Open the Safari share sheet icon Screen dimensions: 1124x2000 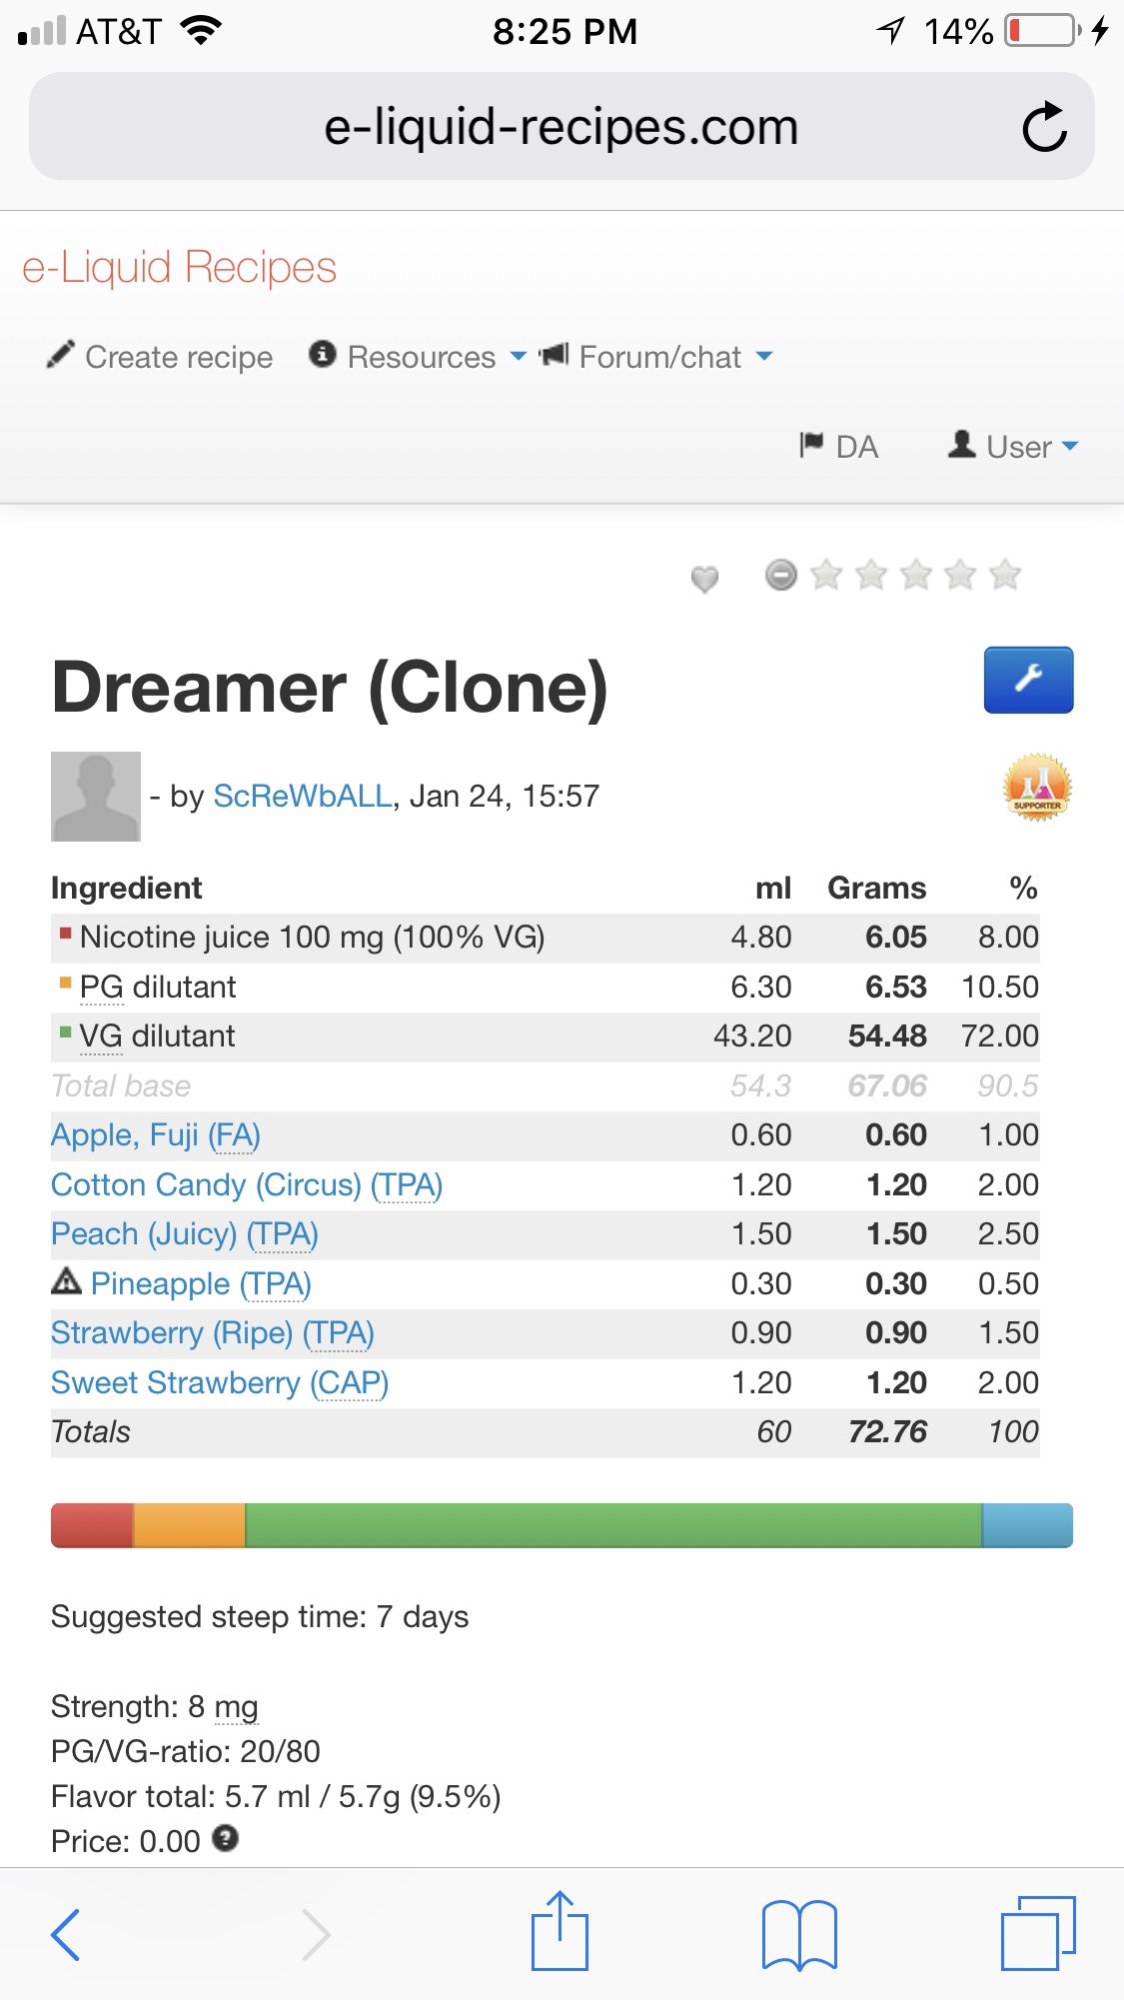[x=560, y=1931]
